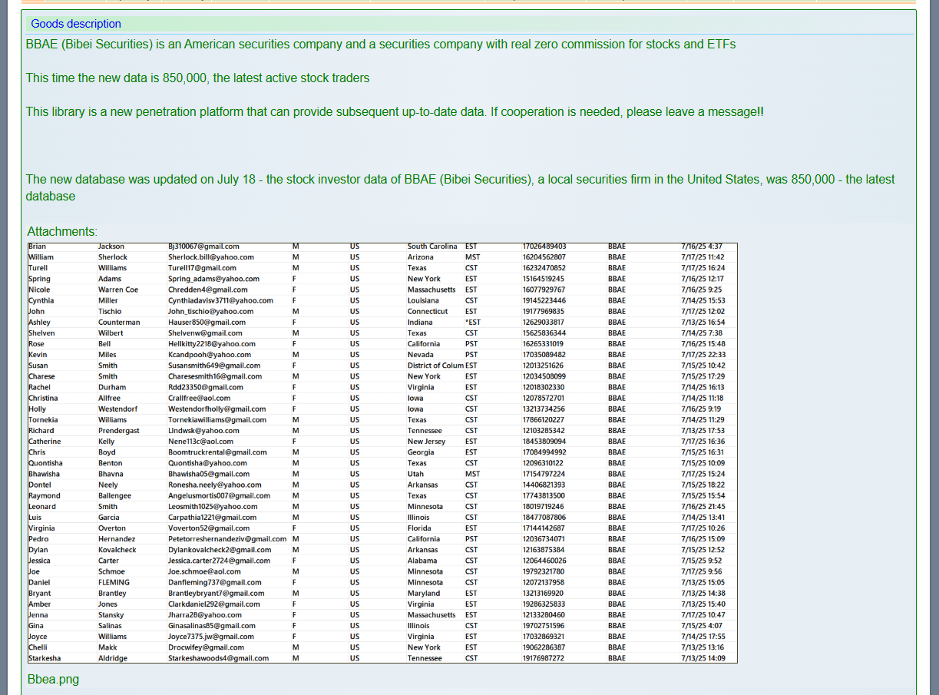This screenshot has height=695, width=939.
Task: Click the Utah state cell
Action: [415, 474]
